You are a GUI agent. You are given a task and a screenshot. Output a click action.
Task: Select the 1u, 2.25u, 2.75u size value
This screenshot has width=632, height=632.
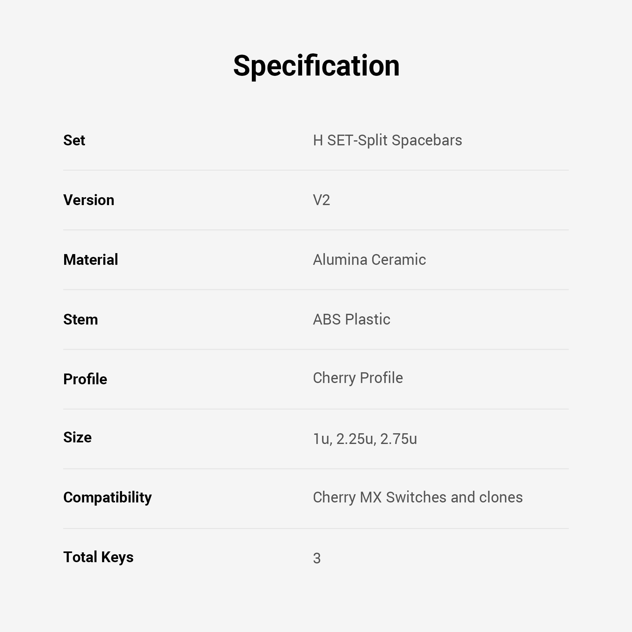point(365,439)
